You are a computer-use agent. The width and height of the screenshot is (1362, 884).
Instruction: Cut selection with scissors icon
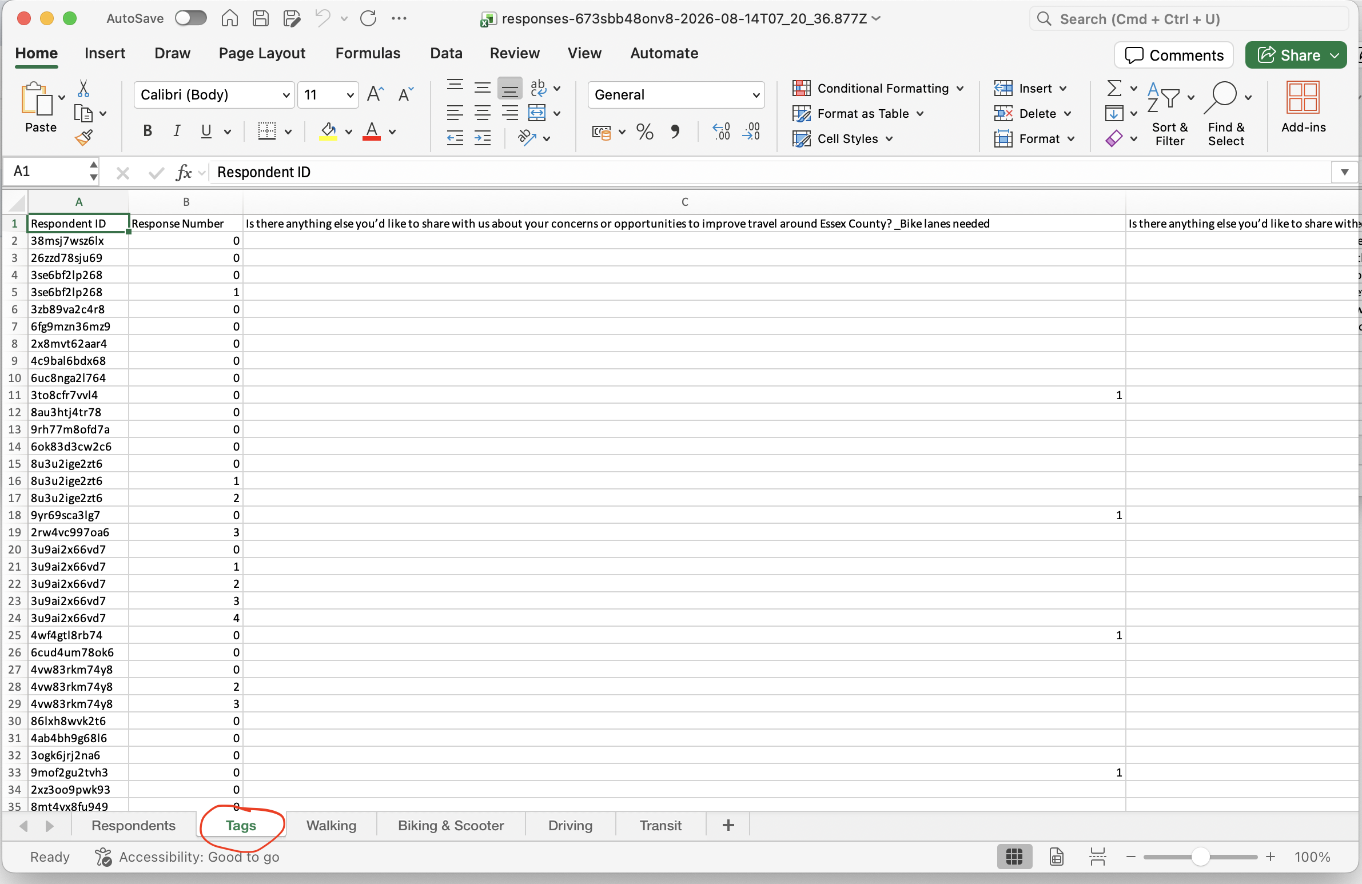[x=83, y=88]
